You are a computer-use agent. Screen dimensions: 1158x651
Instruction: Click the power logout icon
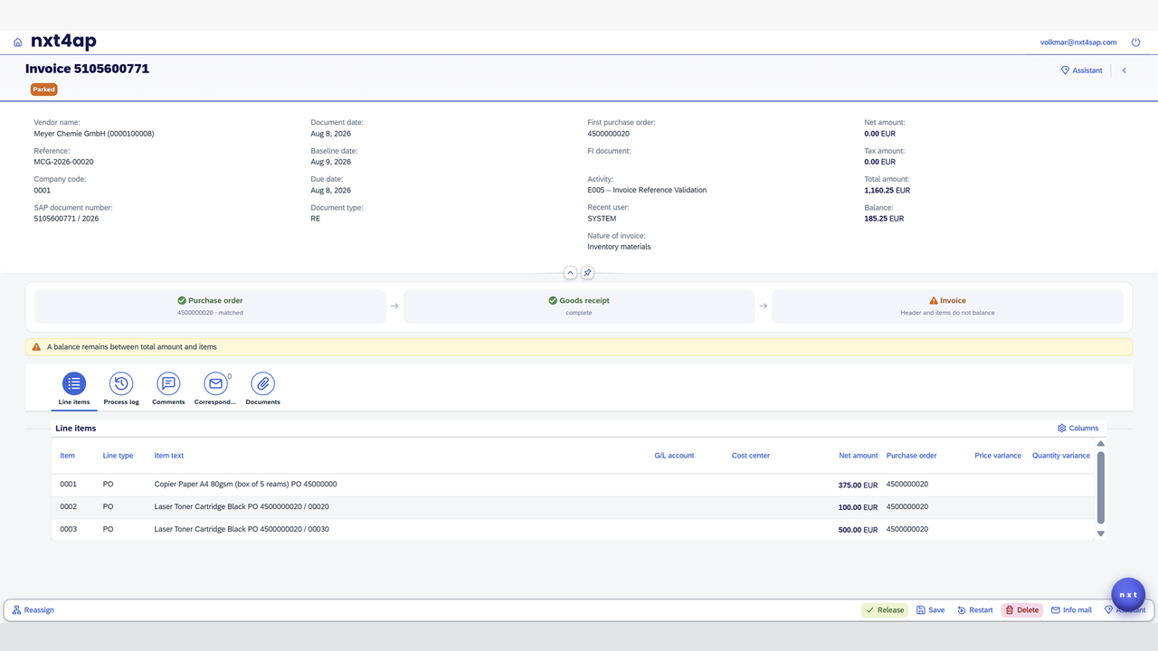click(1136, 42)
